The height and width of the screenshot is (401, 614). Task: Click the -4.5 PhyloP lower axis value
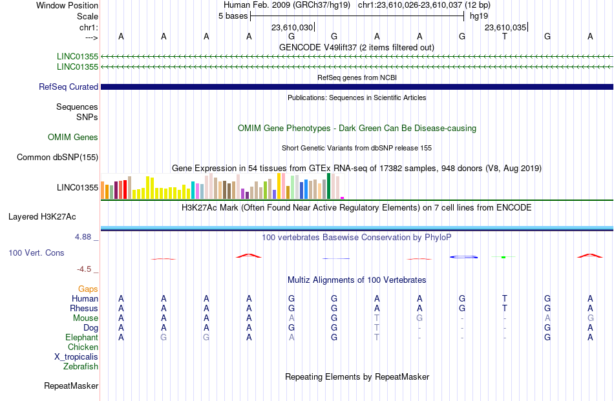tap(84, 269)
